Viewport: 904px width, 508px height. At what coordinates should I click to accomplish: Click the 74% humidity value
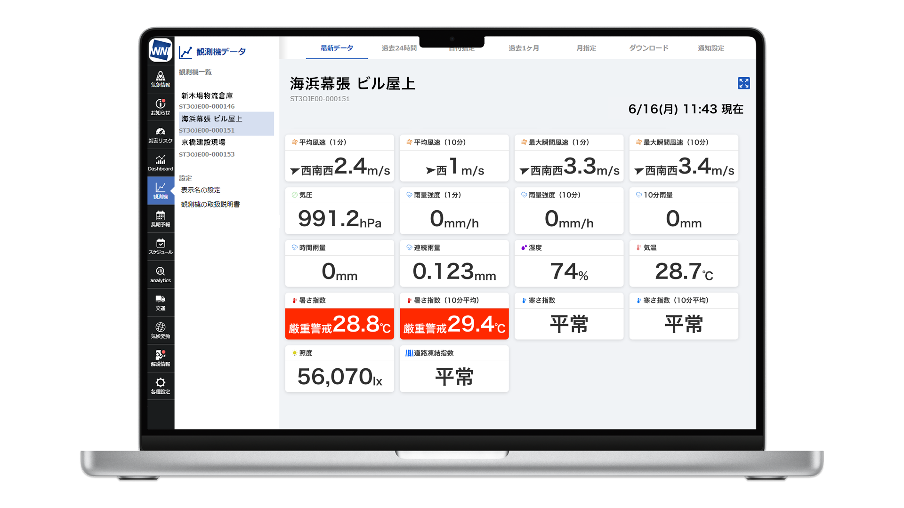[569, 271]
